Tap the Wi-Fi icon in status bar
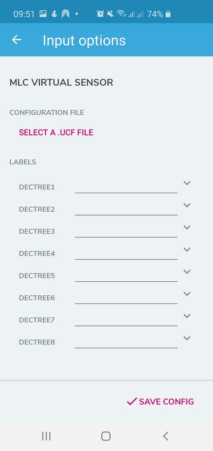This screenshot has height=451, width=213. click(x=121, y=14)
